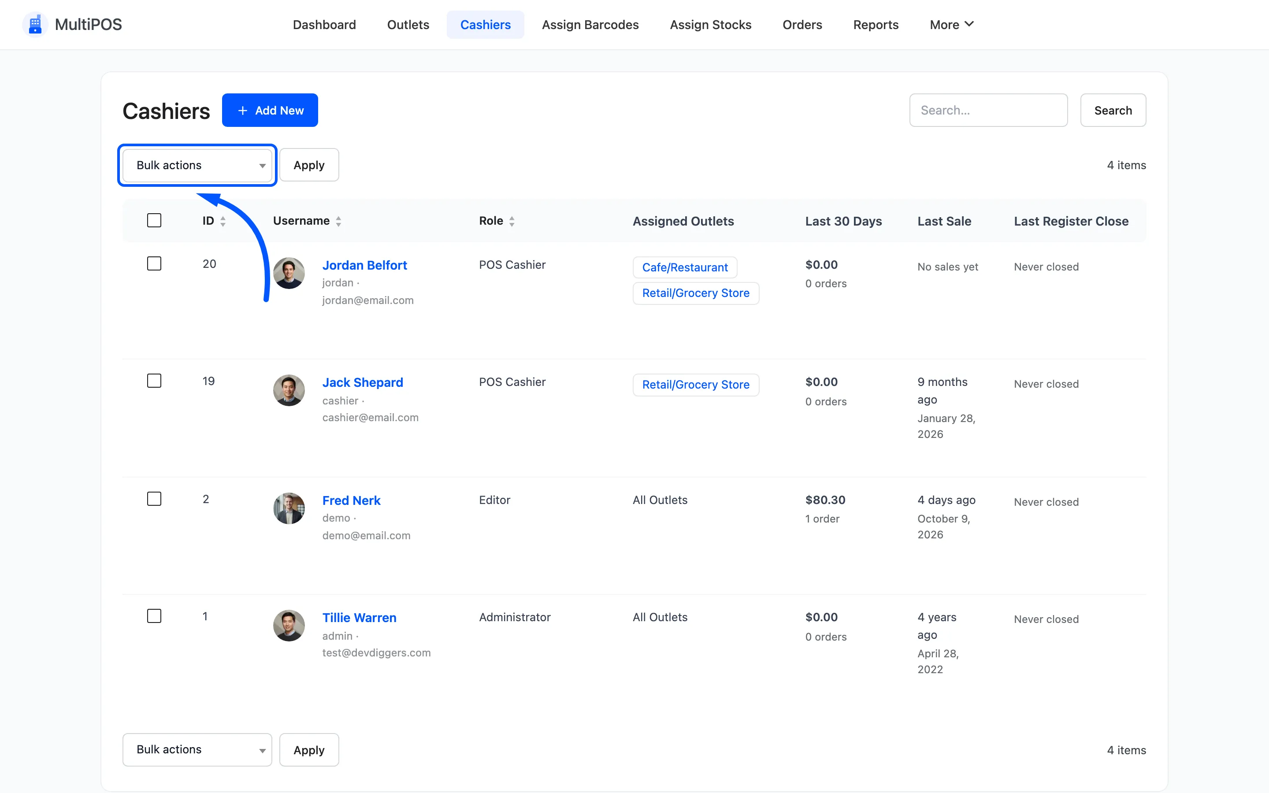Open the Assign Barcodes page
The width and height of the screenshot is (1269, 793).
[x=590, y=25]
